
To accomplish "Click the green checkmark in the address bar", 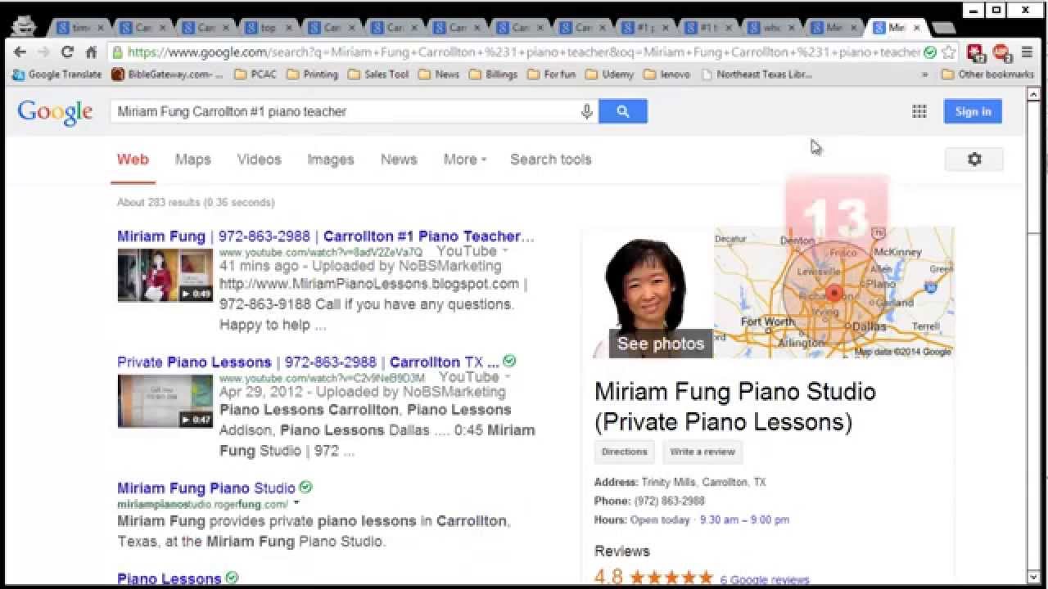I will (930, 52).
